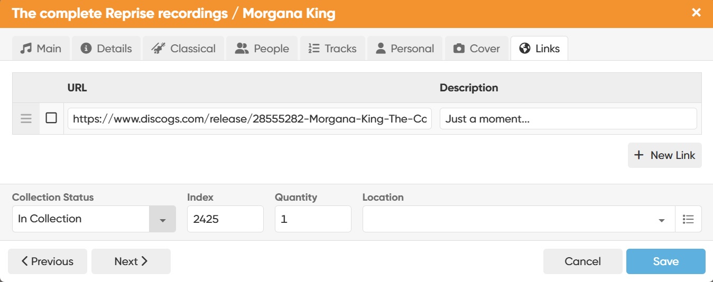This screenshot has height=282, width=713.
Task: Click the drag handle icon on link row
Action: [x=26, y=118]
